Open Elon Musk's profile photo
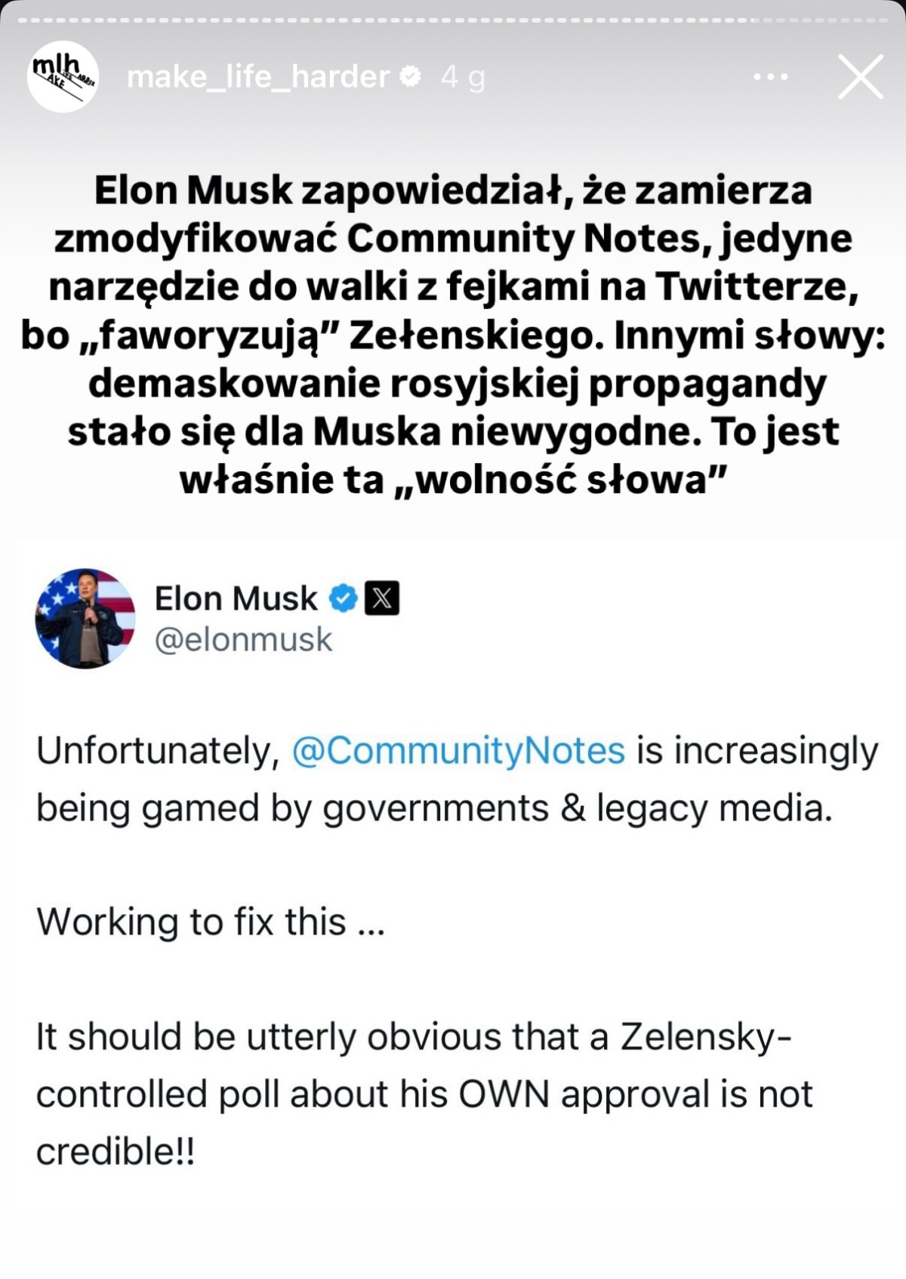Screen dimensions: 906x1279 coord(85,619)
